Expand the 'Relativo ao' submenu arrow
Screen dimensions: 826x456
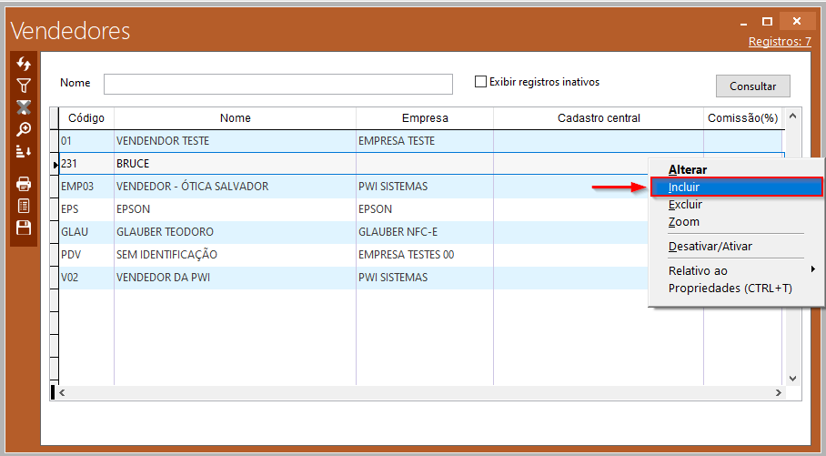812,270
